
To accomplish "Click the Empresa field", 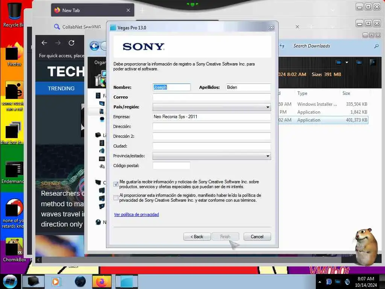I will tap(212, 117).
